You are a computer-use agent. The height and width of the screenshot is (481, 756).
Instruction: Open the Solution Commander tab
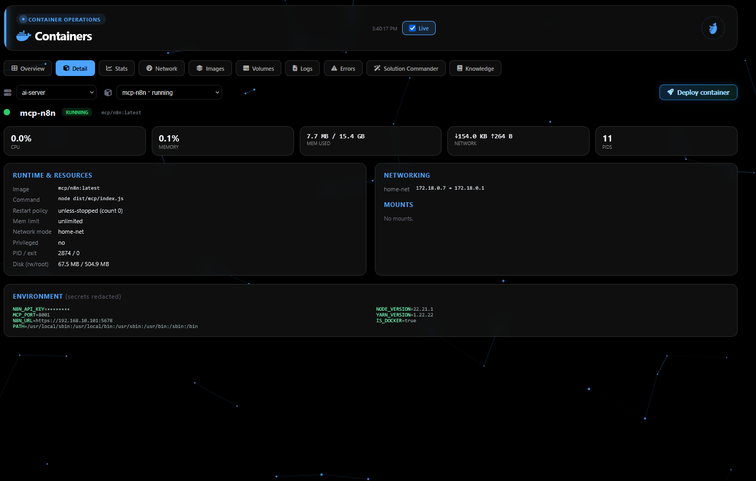pos(406,69)
